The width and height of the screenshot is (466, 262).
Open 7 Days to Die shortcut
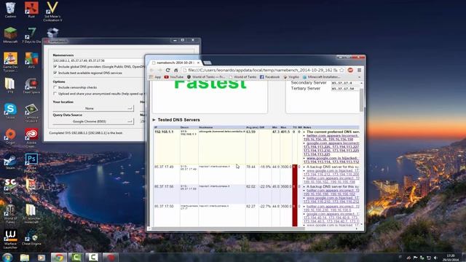tap(31, 35)
